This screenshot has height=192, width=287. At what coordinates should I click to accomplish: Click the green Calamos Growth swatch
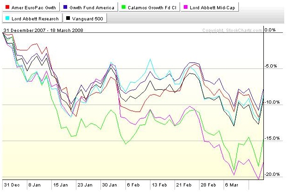pyautogui.click(x=124, y=7)
